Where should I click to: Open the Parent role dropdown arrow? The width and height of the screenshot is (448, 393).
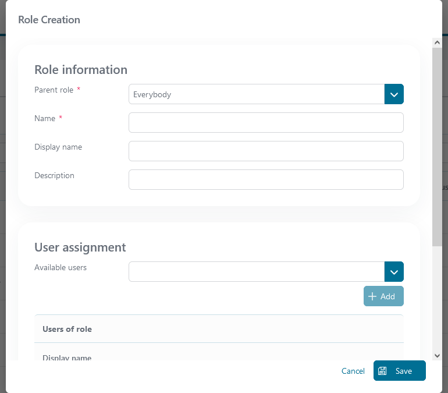tap(394, 94)
